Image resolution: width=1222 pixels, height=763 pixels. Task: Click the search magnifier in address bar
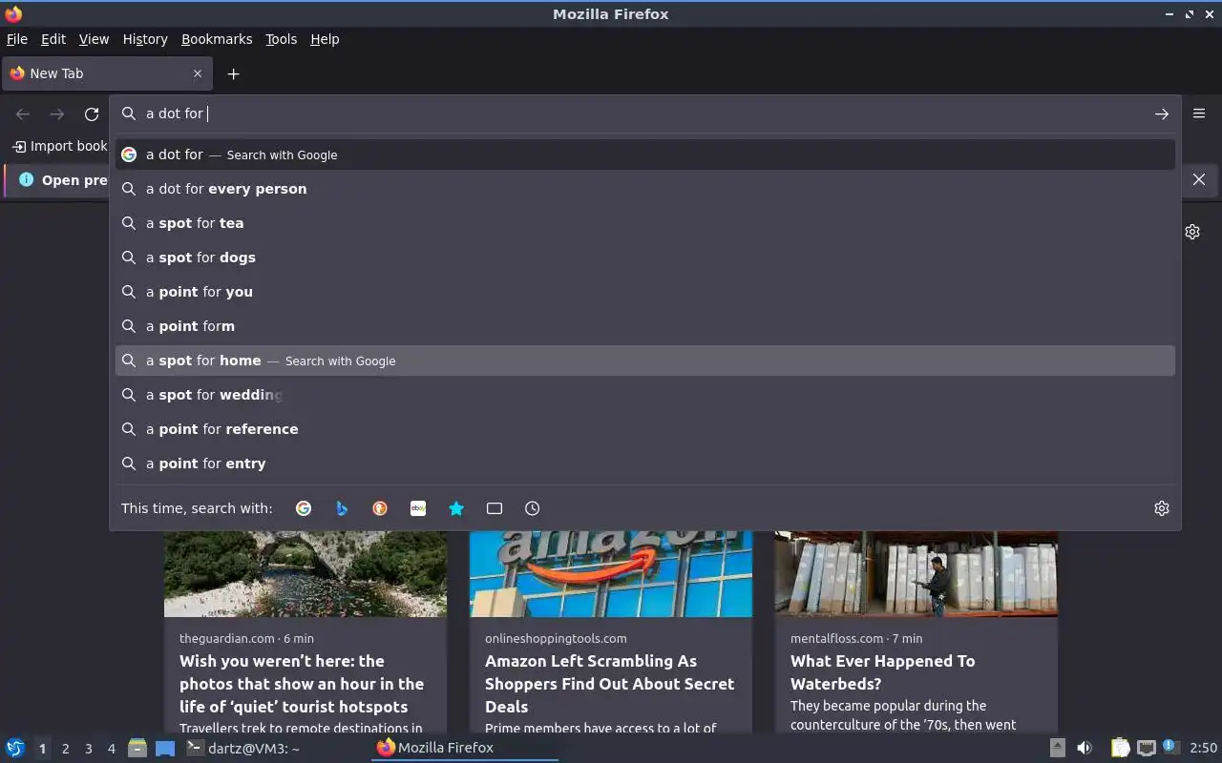click(x=129, y=113)
